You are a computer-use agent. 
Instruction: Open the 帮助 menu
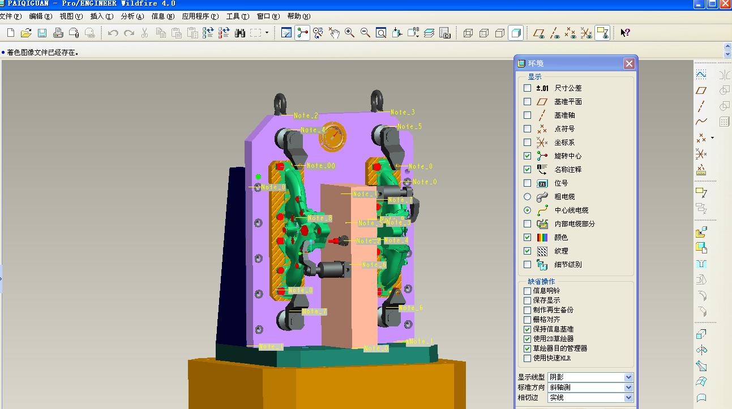(x=299, y=16)
